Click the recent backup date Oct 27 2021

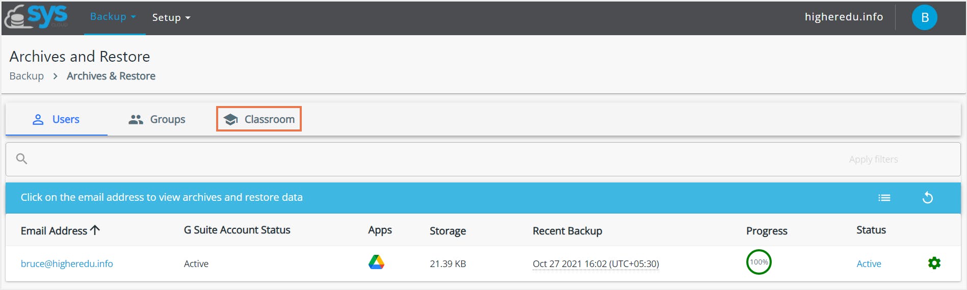[595, 264]
